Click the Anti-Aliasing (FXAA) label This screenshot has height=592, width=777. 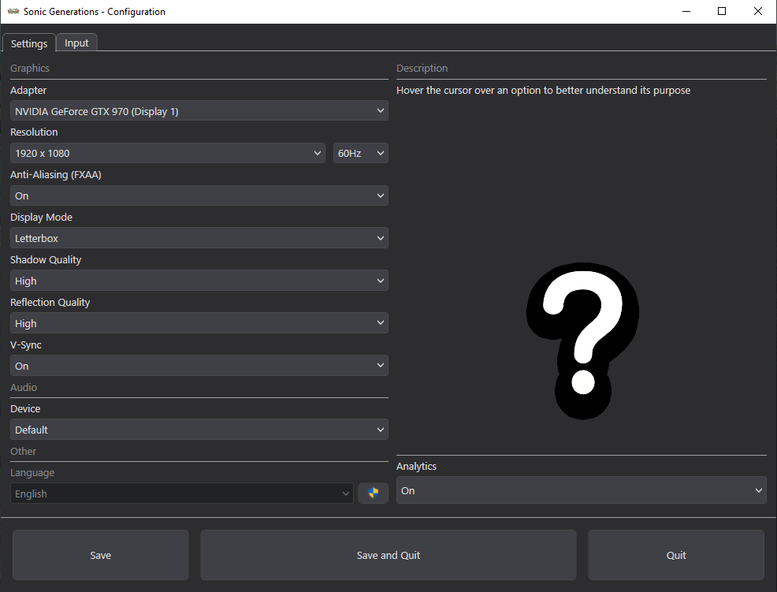coord(55,174)
